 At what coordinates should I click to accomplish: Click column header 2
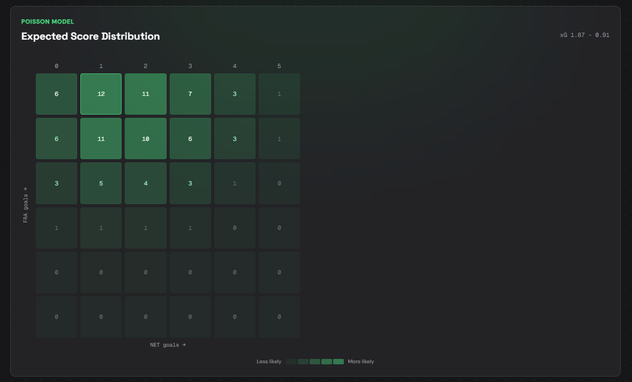click(146, 66)
